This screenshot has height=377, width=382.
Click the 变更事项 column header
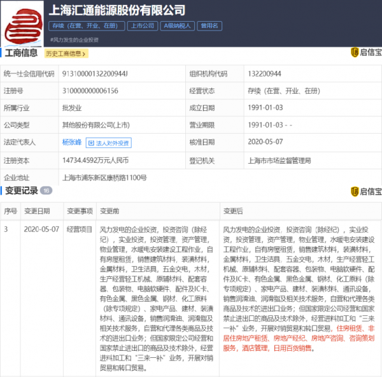coord(80,211)
